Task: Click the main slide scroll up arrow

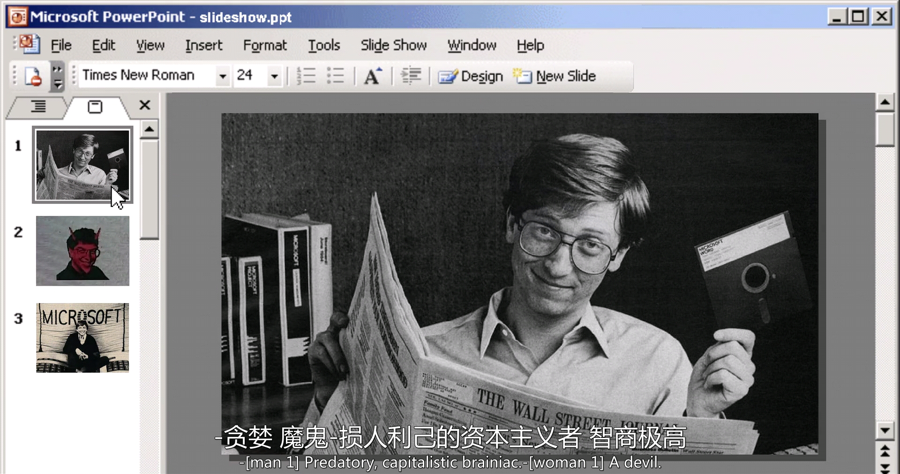Action: click(x=885, y=102)
